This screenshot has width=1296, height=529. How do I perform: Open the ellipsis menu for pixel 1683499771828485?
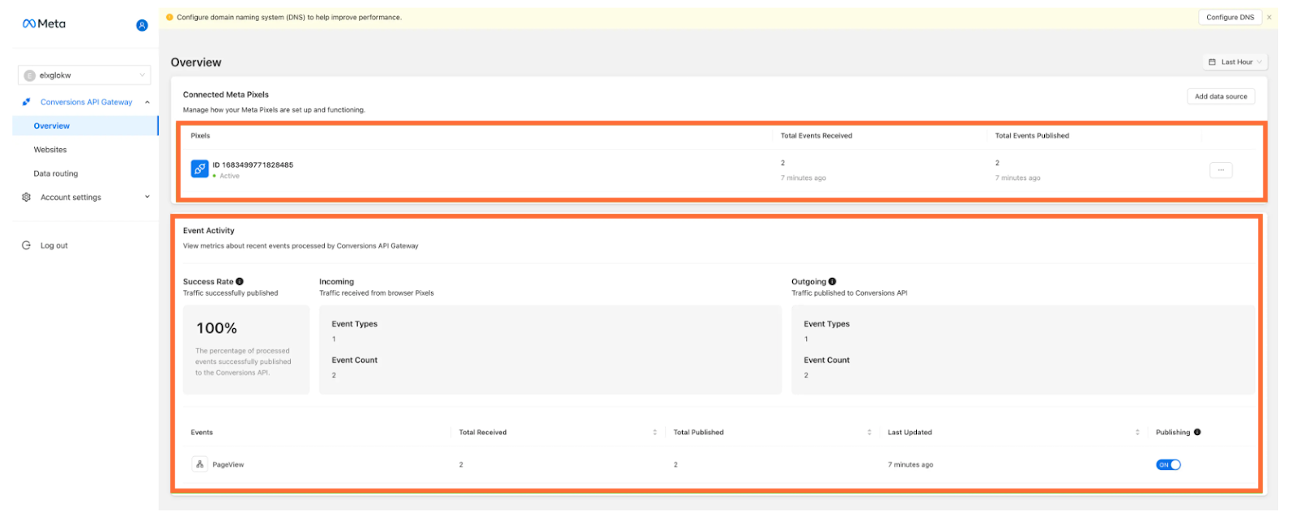pyautogui.click(x=1221, y=170)
